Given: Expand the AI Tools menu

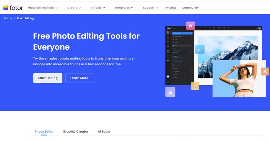Looking at the screenshot, I should click(x=99, y=8).
